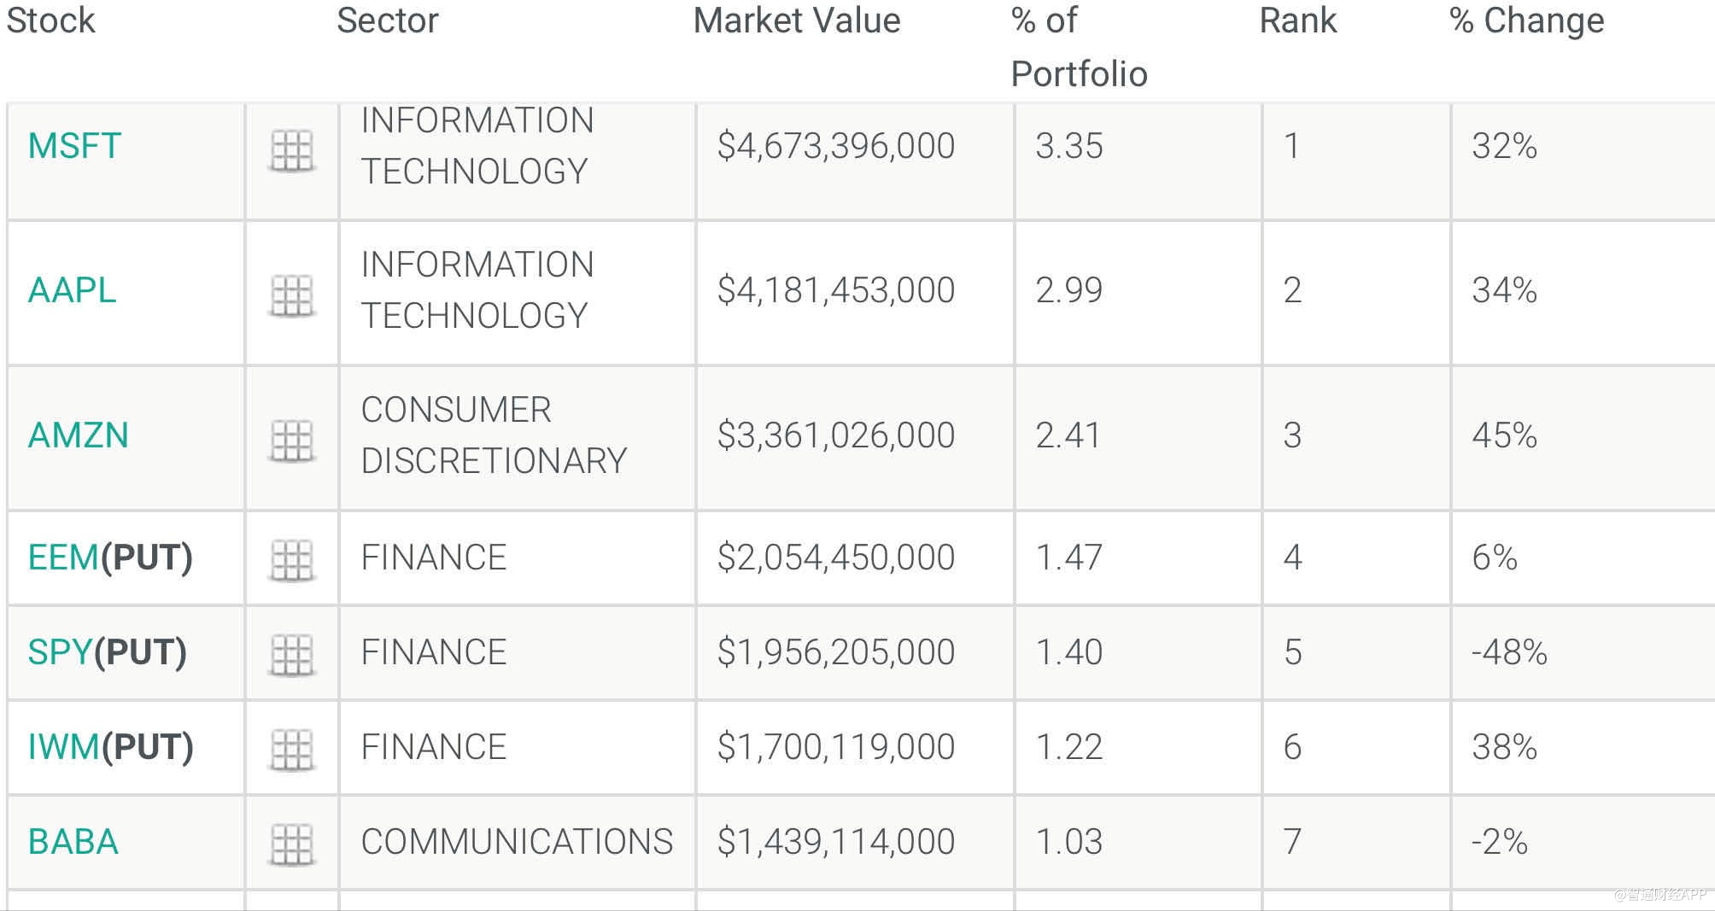The image size is (1715, 911).
Task: Open the EEM ticker link
Action: [63, 558]
